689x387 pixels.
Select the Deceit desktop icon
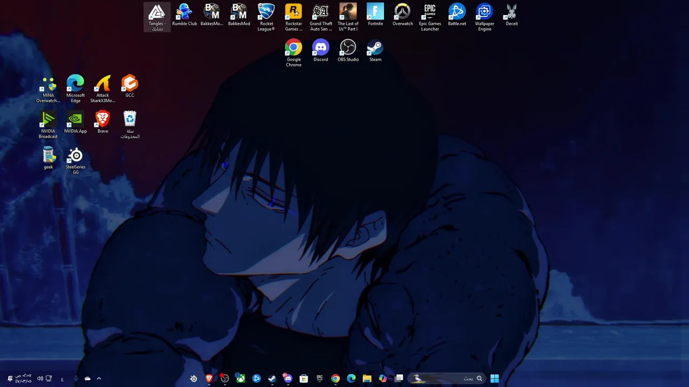coord(511,15)
